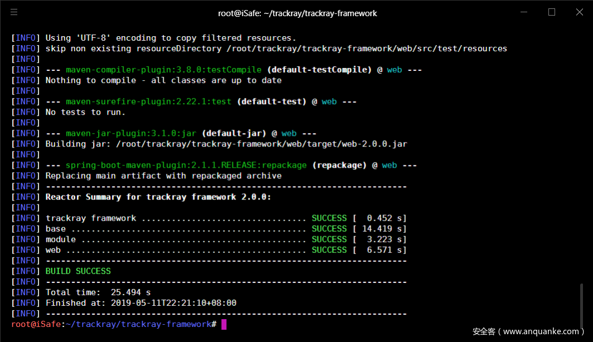Click the terminal scrollbar thumb

pyautogui.click(x=582, y=305)
